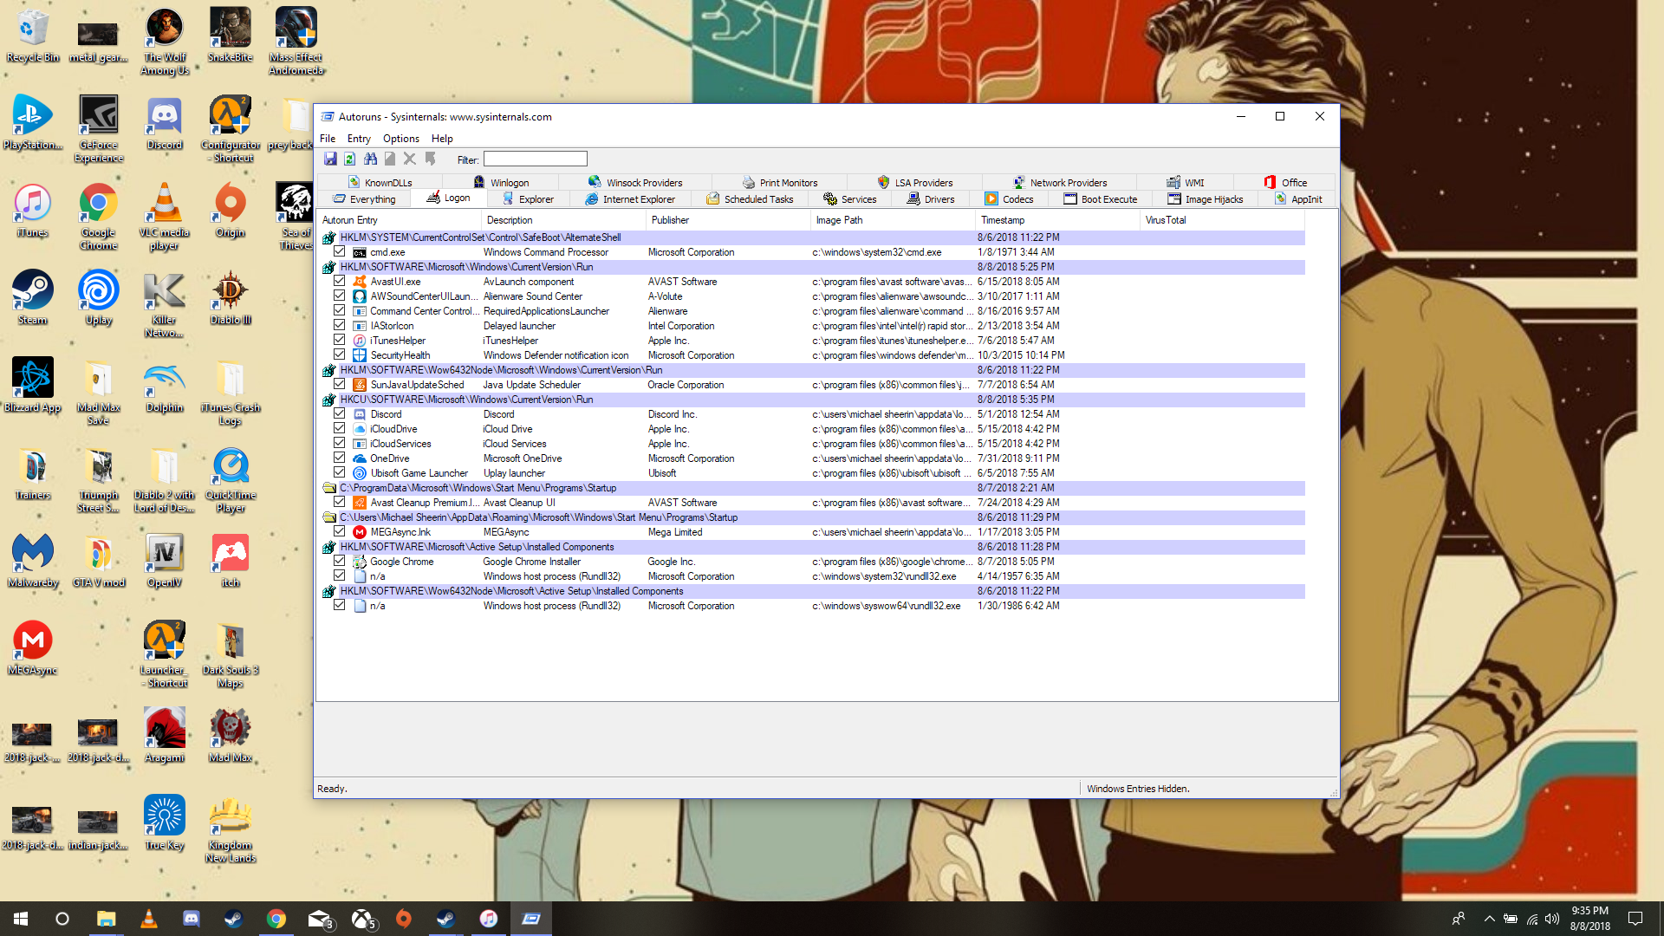The height and width of the screenshot is (936, 1664).
Task: Sort by the Publisher column header
Action: click(728, 220)
